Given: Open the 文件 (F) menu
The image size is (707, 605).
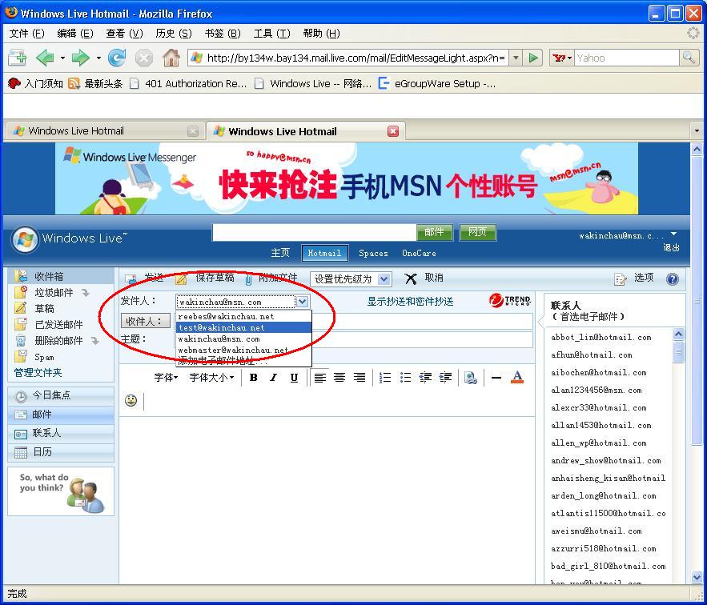Looking at the screenshot, I should pos(26,34).
